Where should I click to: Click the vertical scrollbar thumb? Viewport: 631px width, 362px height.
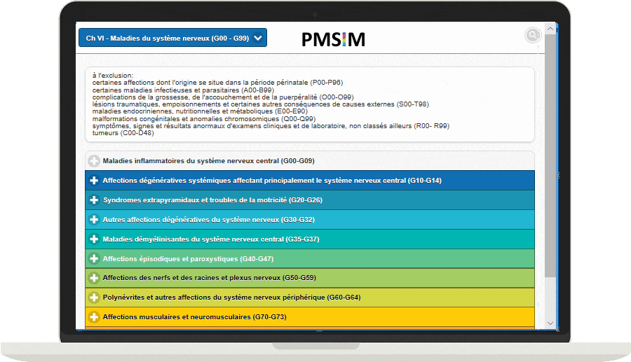550,155
